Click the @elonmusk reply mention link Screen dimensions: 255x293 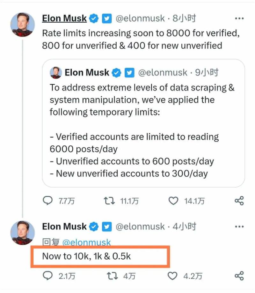86,242
